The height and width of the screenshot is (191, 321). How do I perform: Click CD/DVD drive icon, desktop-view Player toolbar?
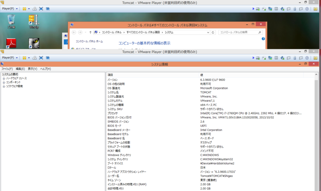click(x=264, y=9)
